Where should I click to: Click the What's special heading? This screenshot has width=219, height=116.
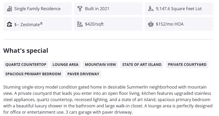coord(26,51)
